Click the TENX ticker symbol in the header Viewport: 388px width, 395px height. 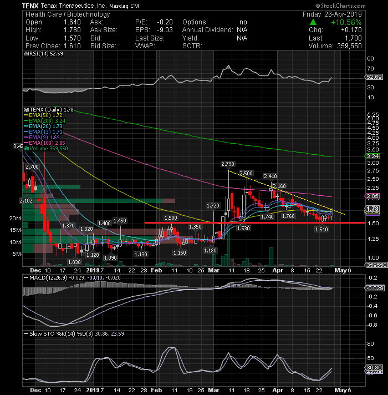[x=30, y=6]
